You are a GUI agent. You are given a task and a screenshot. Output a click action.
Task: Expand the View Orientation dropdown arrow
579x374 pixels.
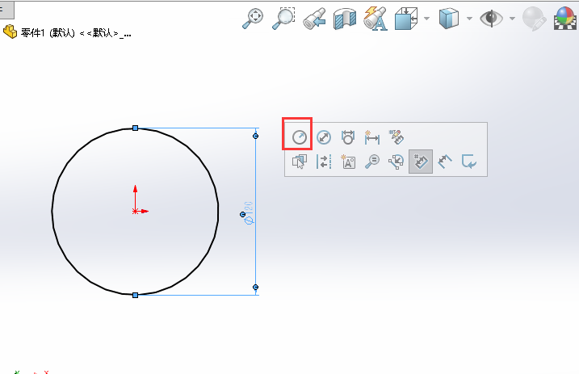[x=426, y=18]
